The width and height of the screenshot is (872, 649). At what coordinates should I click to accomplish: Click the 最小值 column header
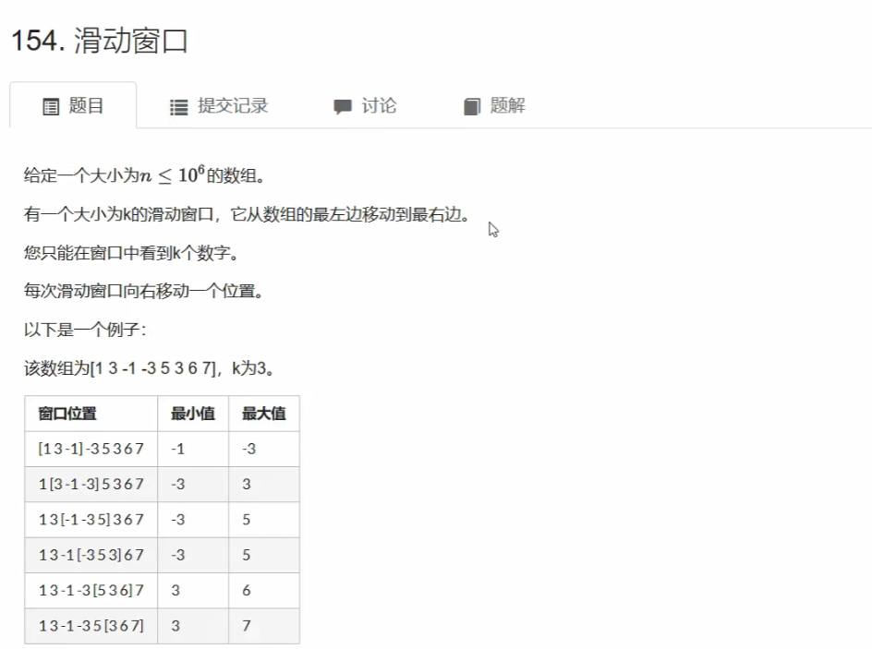(193, 414)
